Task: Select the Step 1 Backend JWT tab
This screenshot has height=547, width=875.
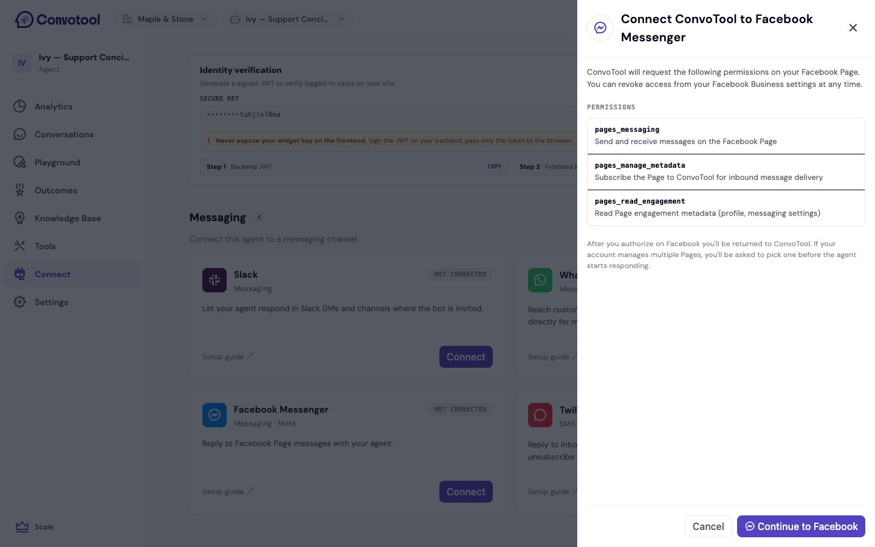Action: (x=354, y=167)
